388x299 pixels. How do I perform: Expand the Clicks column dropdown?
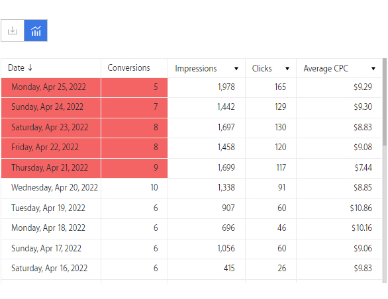pyautogui.click(x=287, y=69)
